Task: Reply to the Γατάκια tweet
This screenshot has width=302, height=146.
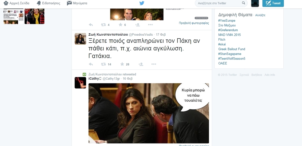Action: tap(91, 64)
